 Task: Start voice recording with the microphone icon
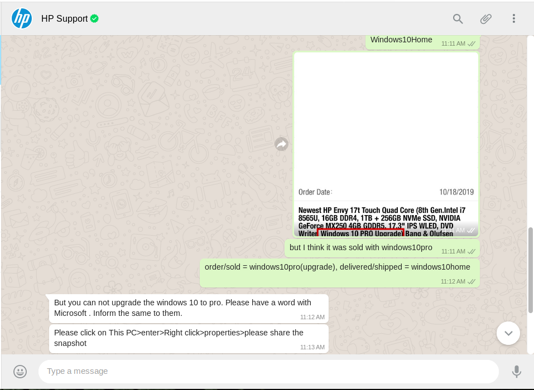coord(516,371)
